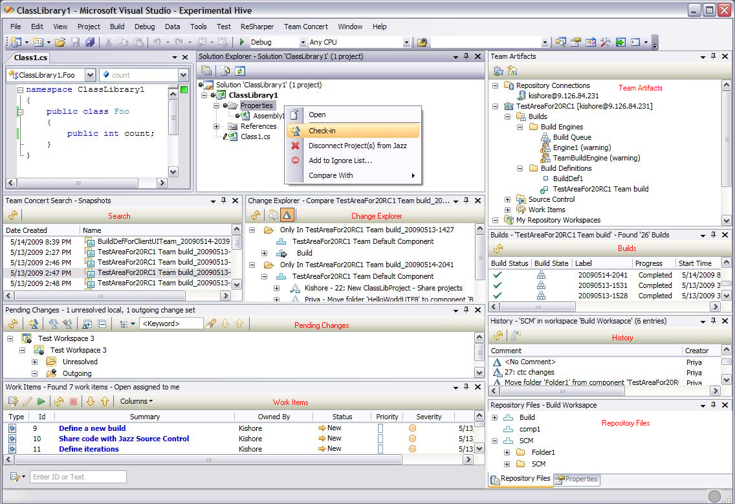Open the 'Define iterations' work item link

89,449
